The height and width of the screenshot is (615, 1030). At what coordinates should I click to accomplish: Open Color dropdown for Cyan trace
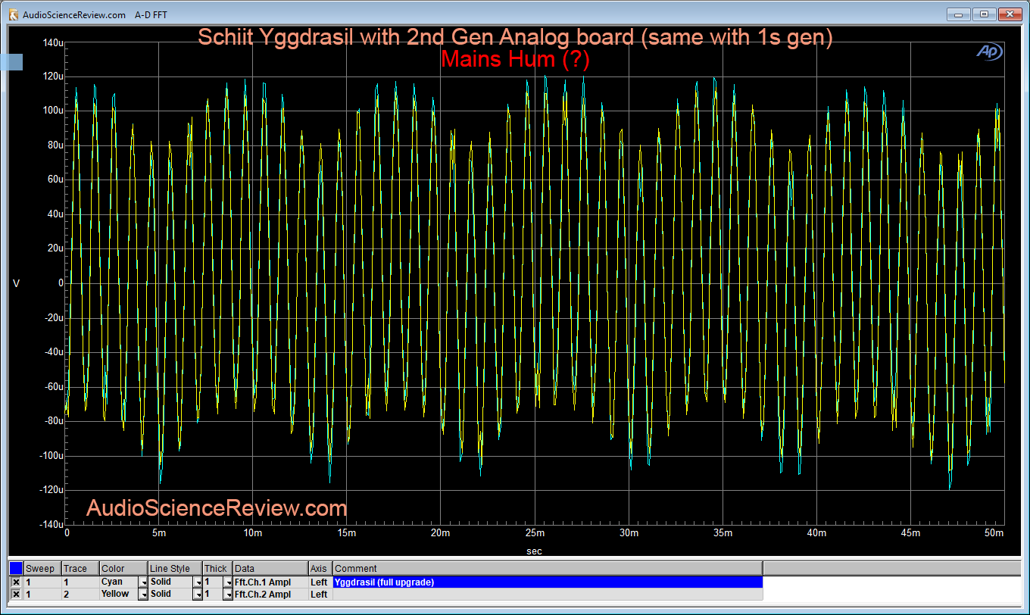pyautogui.click(x=142, y=582)
